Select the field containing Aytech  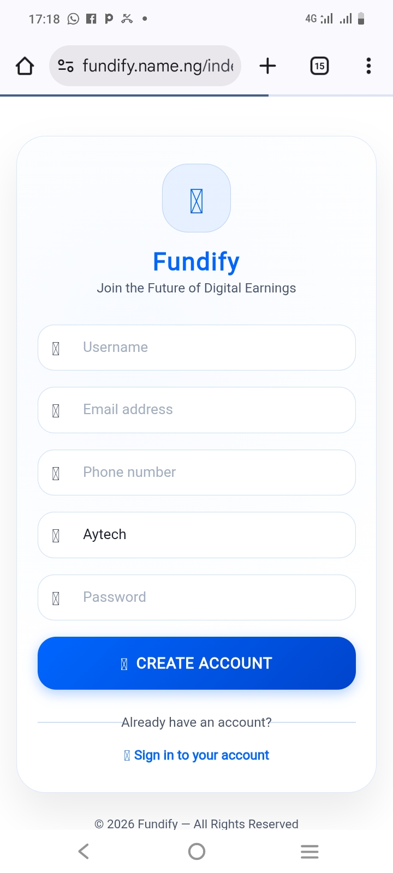tap(213, 535)
